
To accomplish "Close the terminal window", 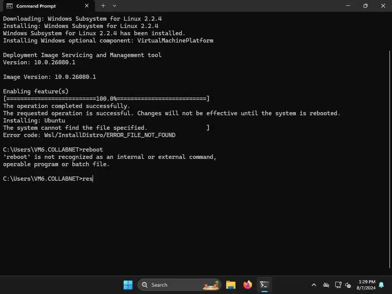I will point(383,5).
